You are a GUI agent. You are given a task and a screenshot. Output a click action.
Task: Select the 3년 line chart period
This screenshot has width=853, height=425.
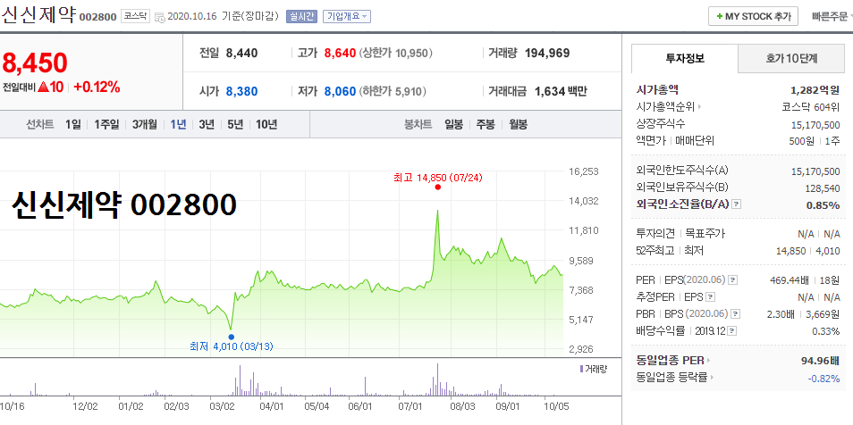[207, 124]
